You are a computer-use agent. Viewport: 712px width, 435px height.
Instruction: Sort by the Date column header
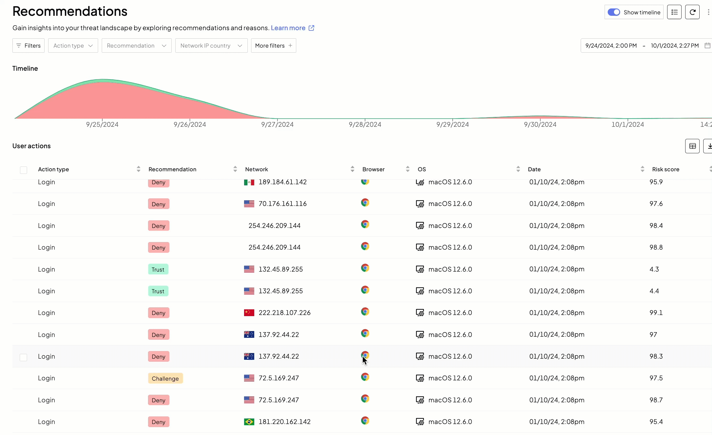pos(534,169)
